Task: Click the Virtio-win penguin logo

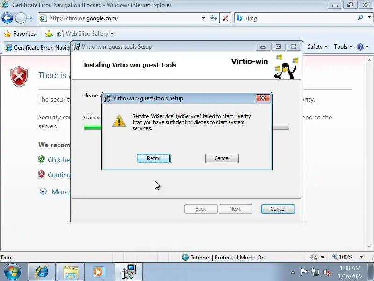Action: click(286, 67)
